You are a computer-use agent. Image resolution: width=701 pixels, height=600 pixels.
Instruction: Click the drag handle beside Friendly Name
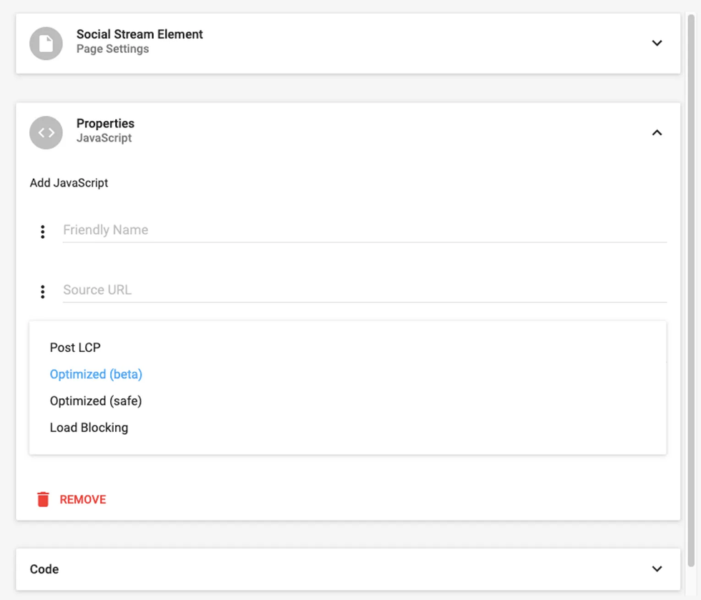click(x=43, y=231)
